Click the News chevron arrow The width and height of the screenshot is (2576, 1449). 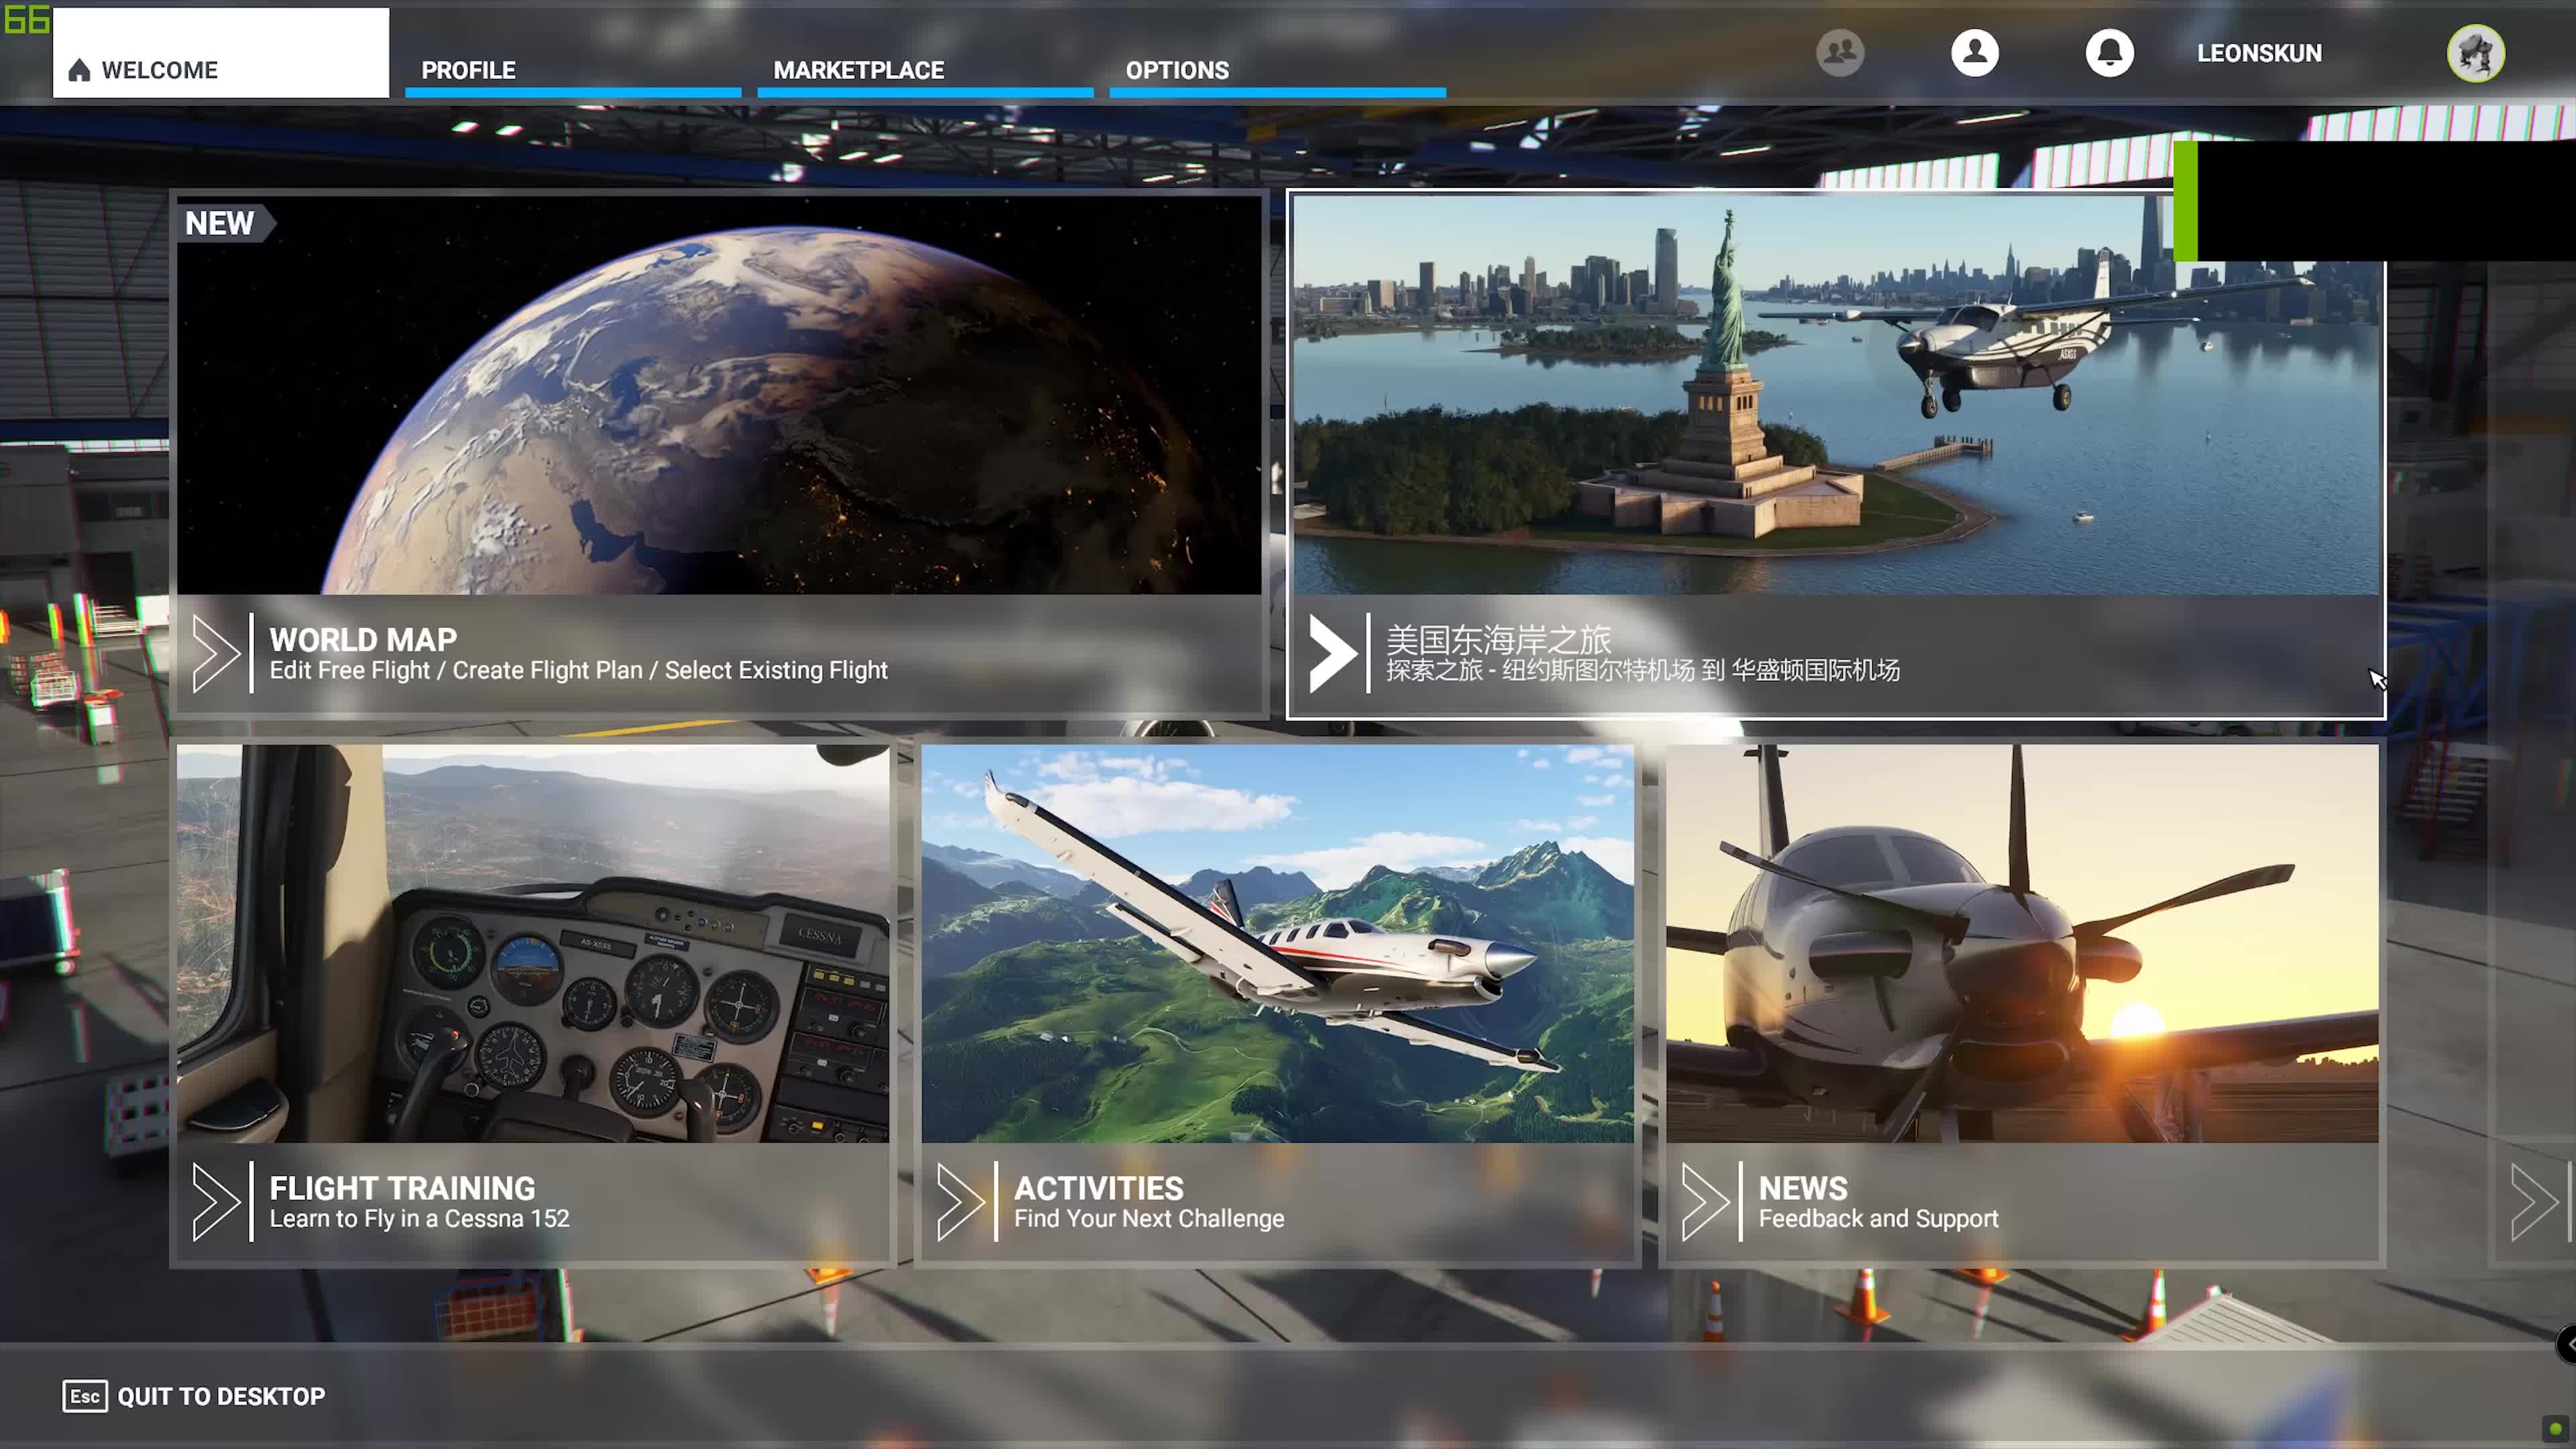click(1705, 1201)
